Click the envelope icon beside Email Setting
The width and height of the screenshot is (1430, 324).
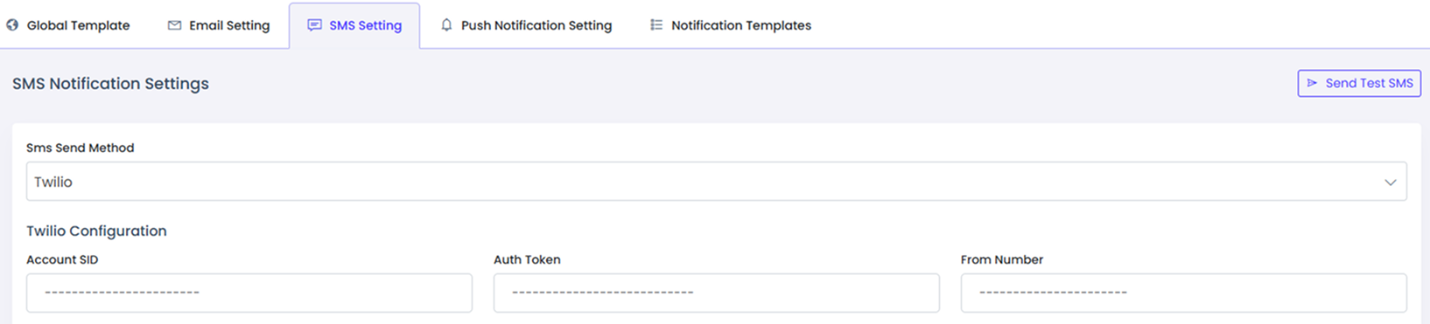(x=174, y=25)
